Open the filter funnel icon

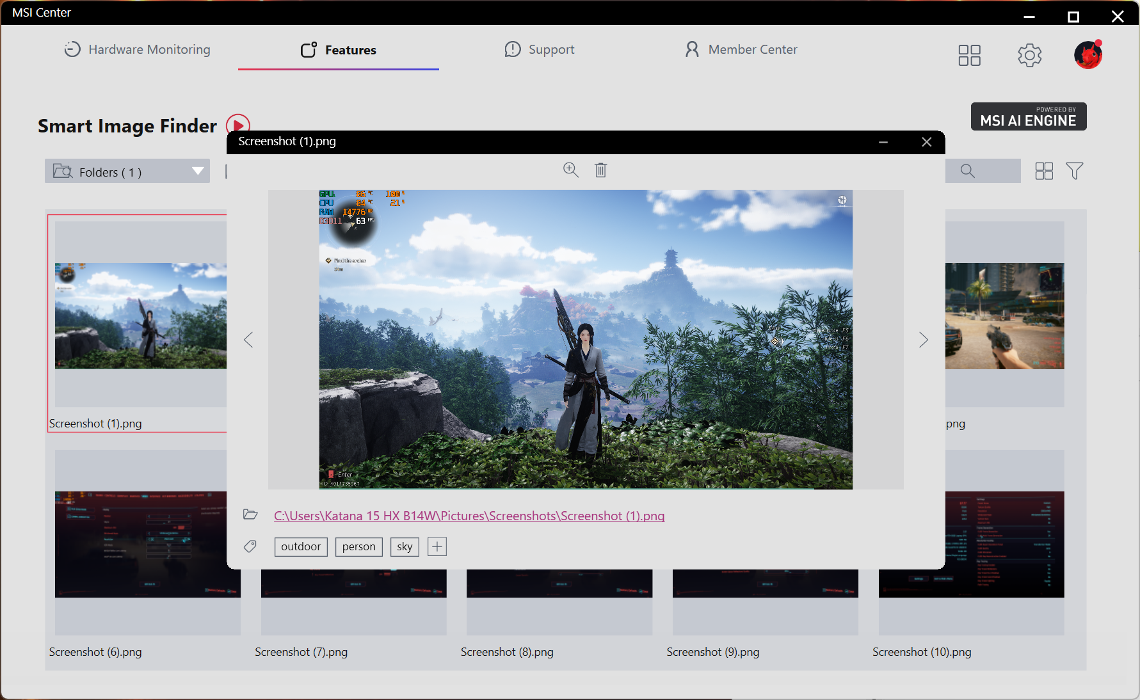click(x=1074, y=171)
